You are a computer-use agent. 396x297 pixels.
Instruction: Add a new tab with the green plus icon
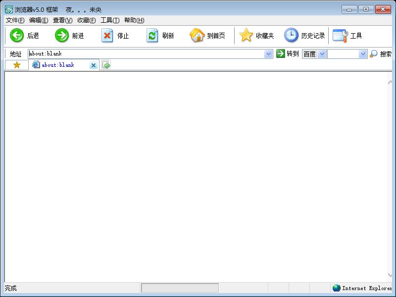click(106, 65)
